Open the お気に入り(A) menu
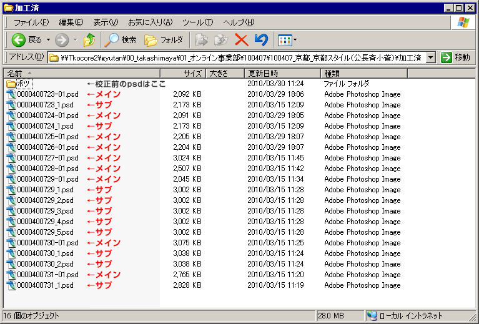This screenshot has width=479, height=324. click(150, 22)
